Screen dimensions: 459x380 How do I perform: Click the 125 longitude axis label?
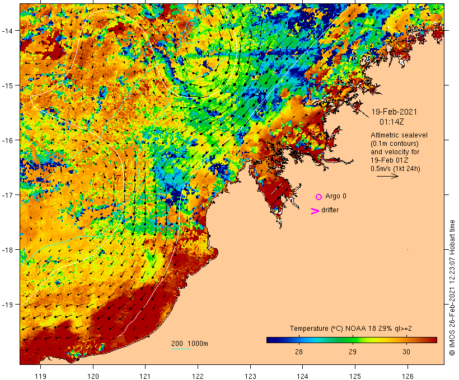(355, 376)
